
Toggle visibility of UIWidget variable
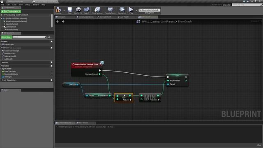pos(51,77)
